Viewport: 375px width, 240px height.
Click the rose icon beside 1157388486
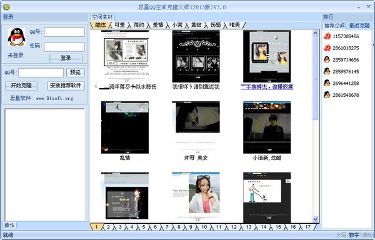(x=327, y=36)
